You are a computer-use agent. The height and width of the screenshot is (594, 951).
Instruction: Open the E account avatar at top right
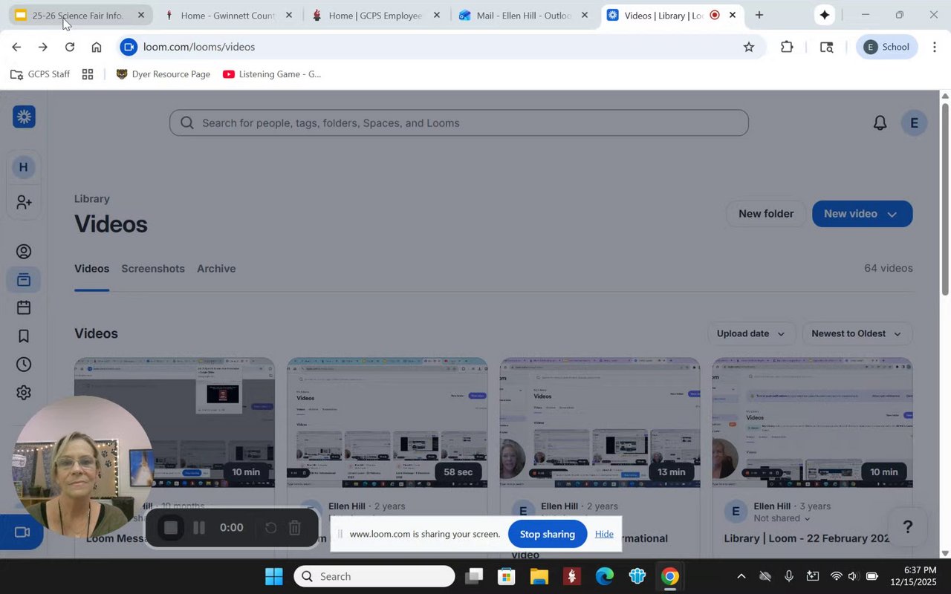(x=914, y=123)
